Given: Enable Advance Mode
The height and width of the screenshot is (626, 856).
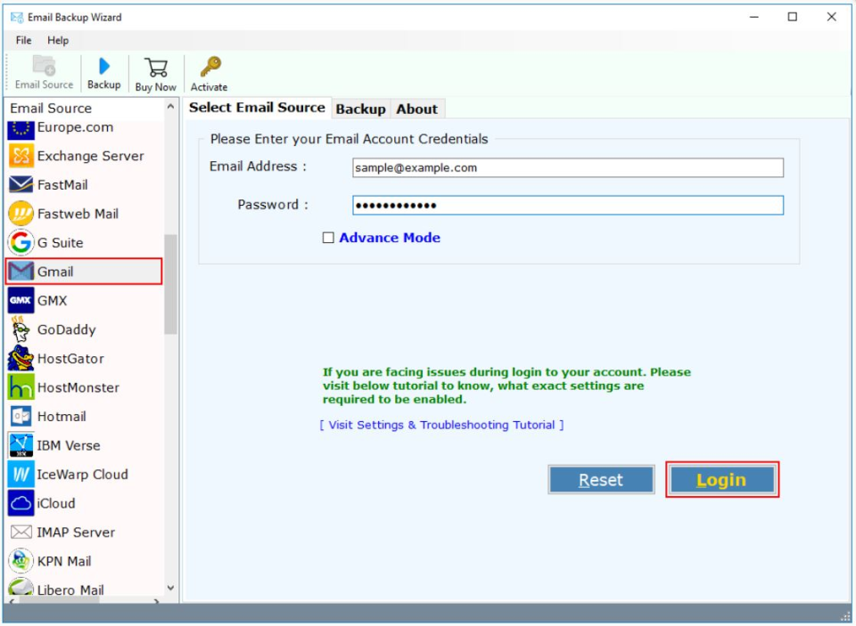Looking at the screenshot, I should pyautogui.click(x=329, y=238).
